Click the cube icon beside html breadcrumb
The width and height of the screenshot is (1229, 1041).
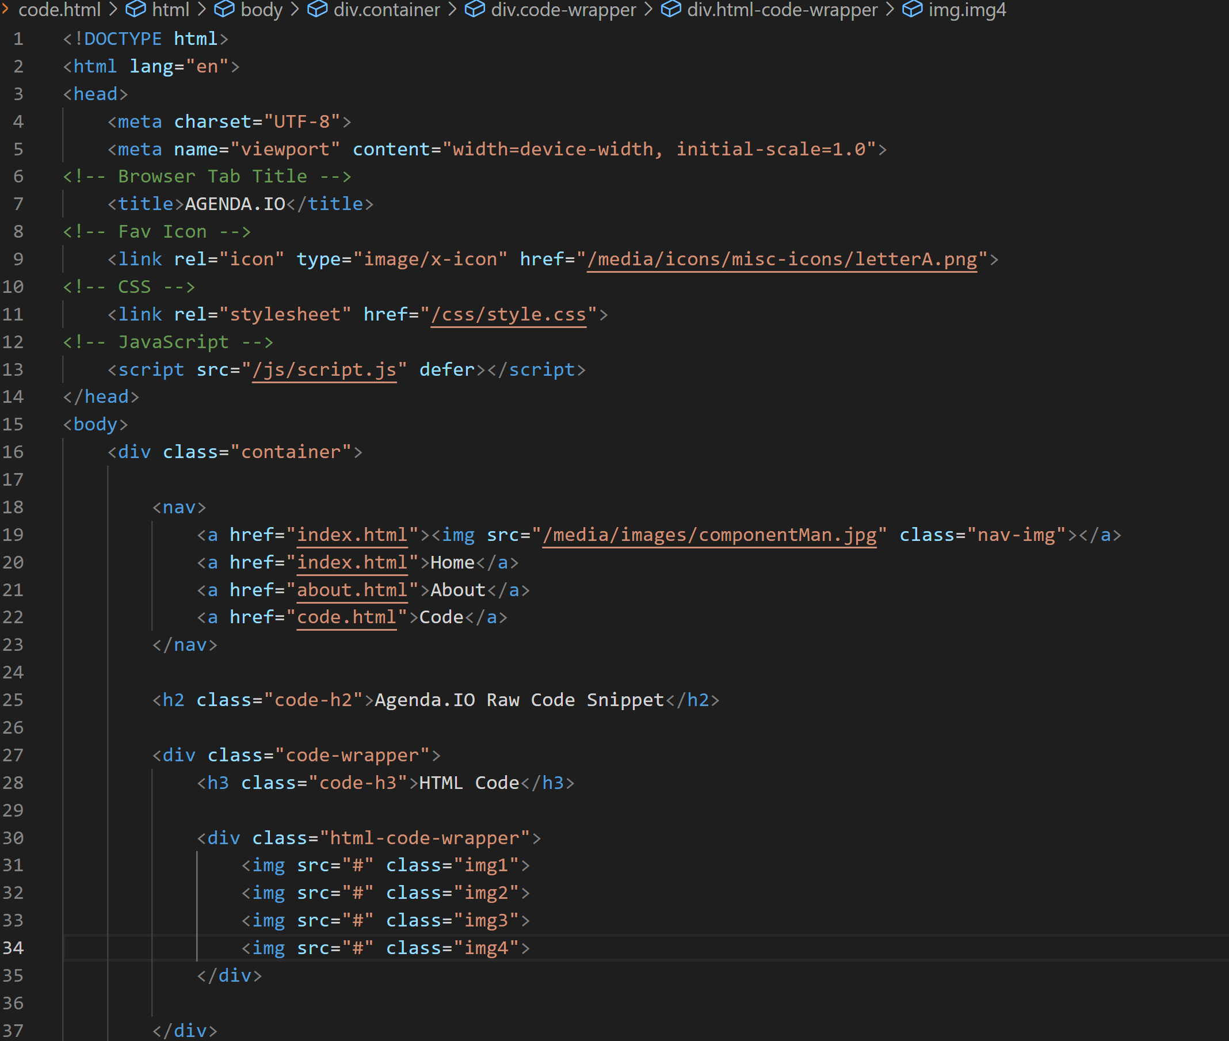click(x=136, y=9)
